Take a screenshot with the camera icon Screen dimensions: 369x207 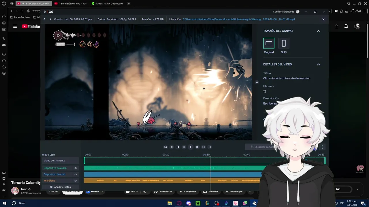(x=165, y=147)
